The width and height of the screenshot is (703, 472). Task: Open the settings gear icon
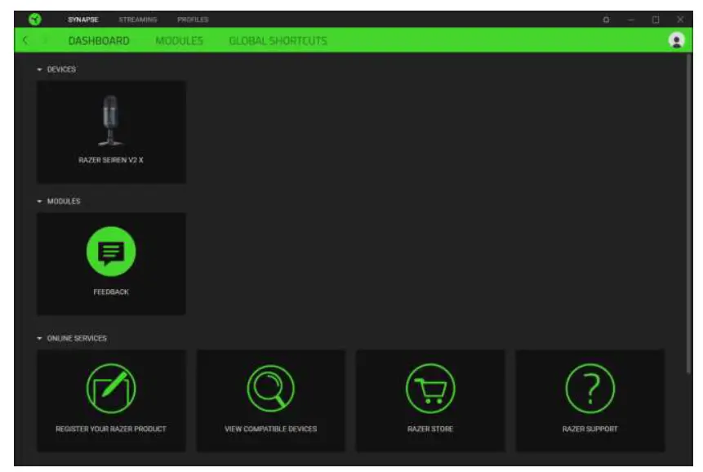click(606, 20)
